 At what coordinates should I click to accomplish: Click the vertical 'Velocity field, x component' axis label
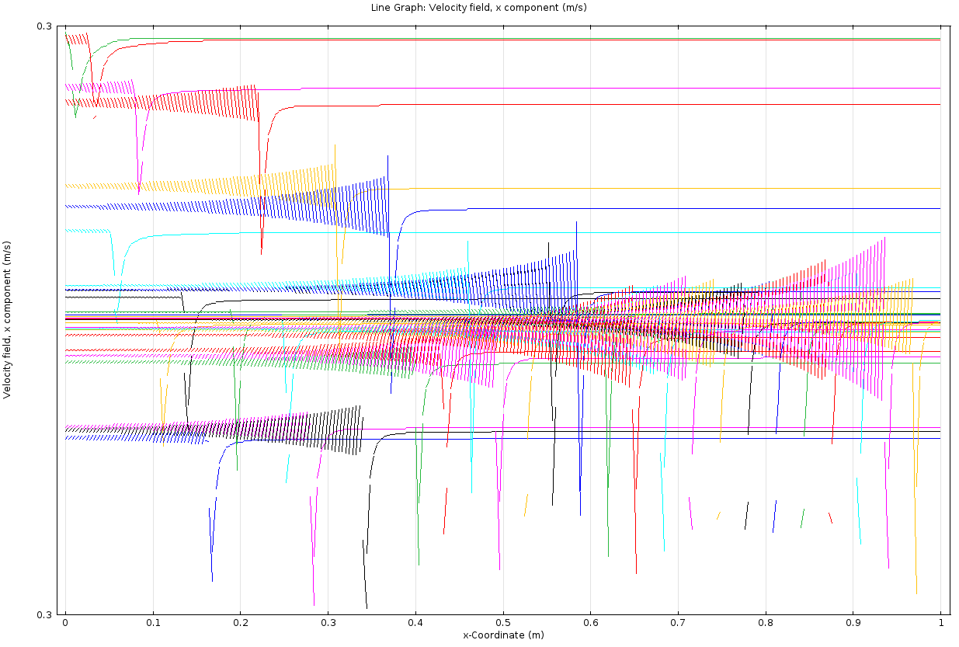pyautogui.click(x=8, y=319)
